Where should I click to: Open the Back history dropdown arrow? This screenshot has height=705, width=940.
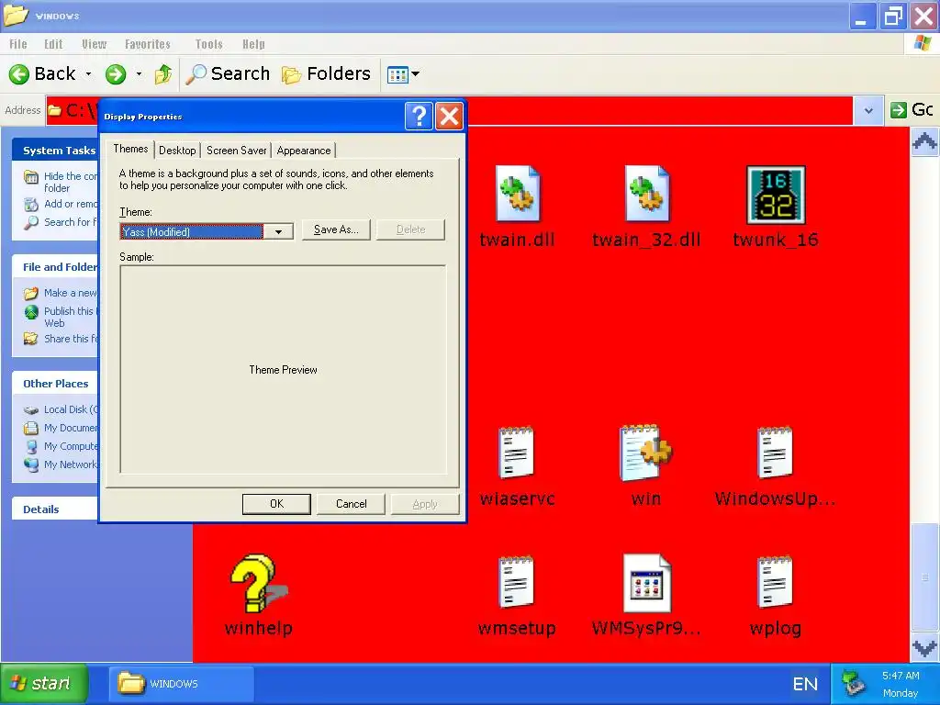[x=89, y=74]
